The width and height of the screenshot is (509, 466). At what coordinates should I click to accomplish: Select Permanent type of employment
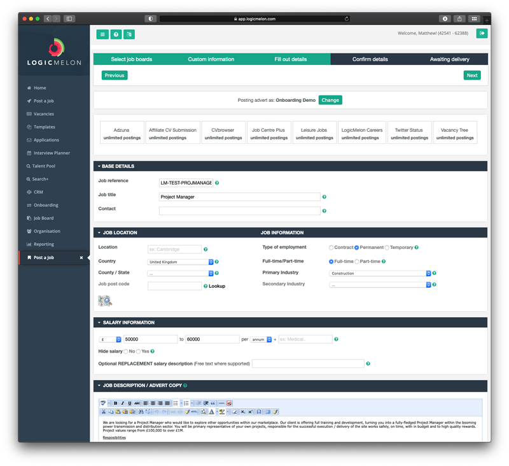point(356,248)
